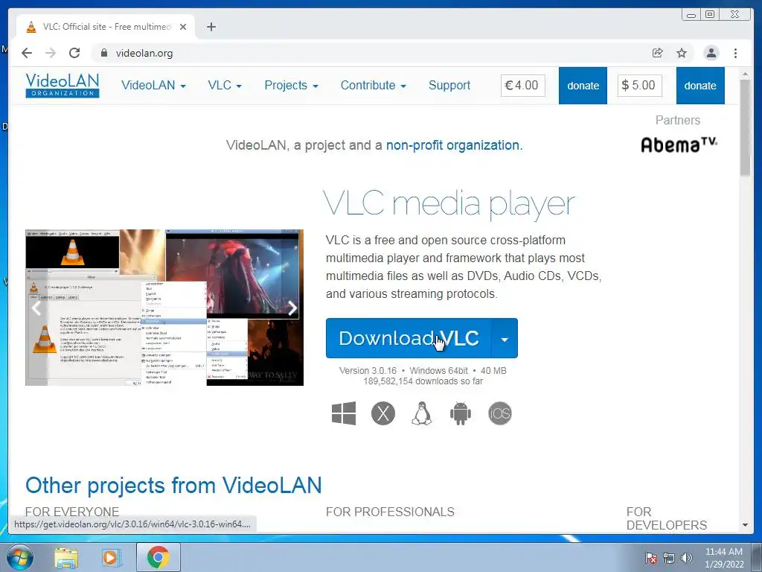Go back with the browser back arrow
The width and height of the screenshot is (762, 572).
(27, 53)
